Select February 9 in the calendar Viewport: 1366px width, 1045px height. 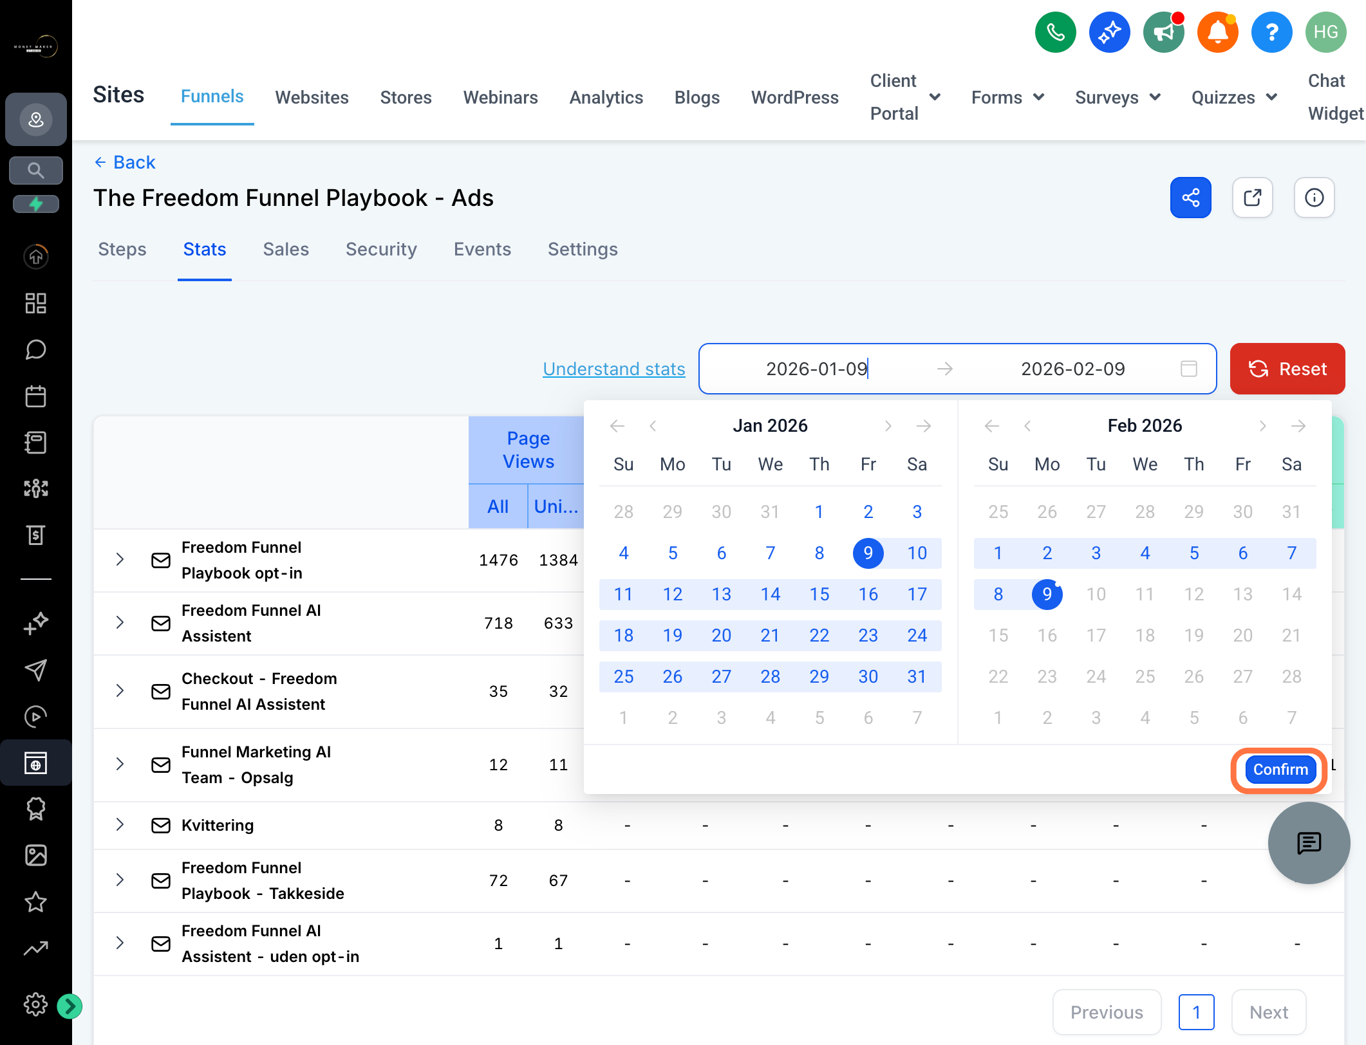[1047, 594]
